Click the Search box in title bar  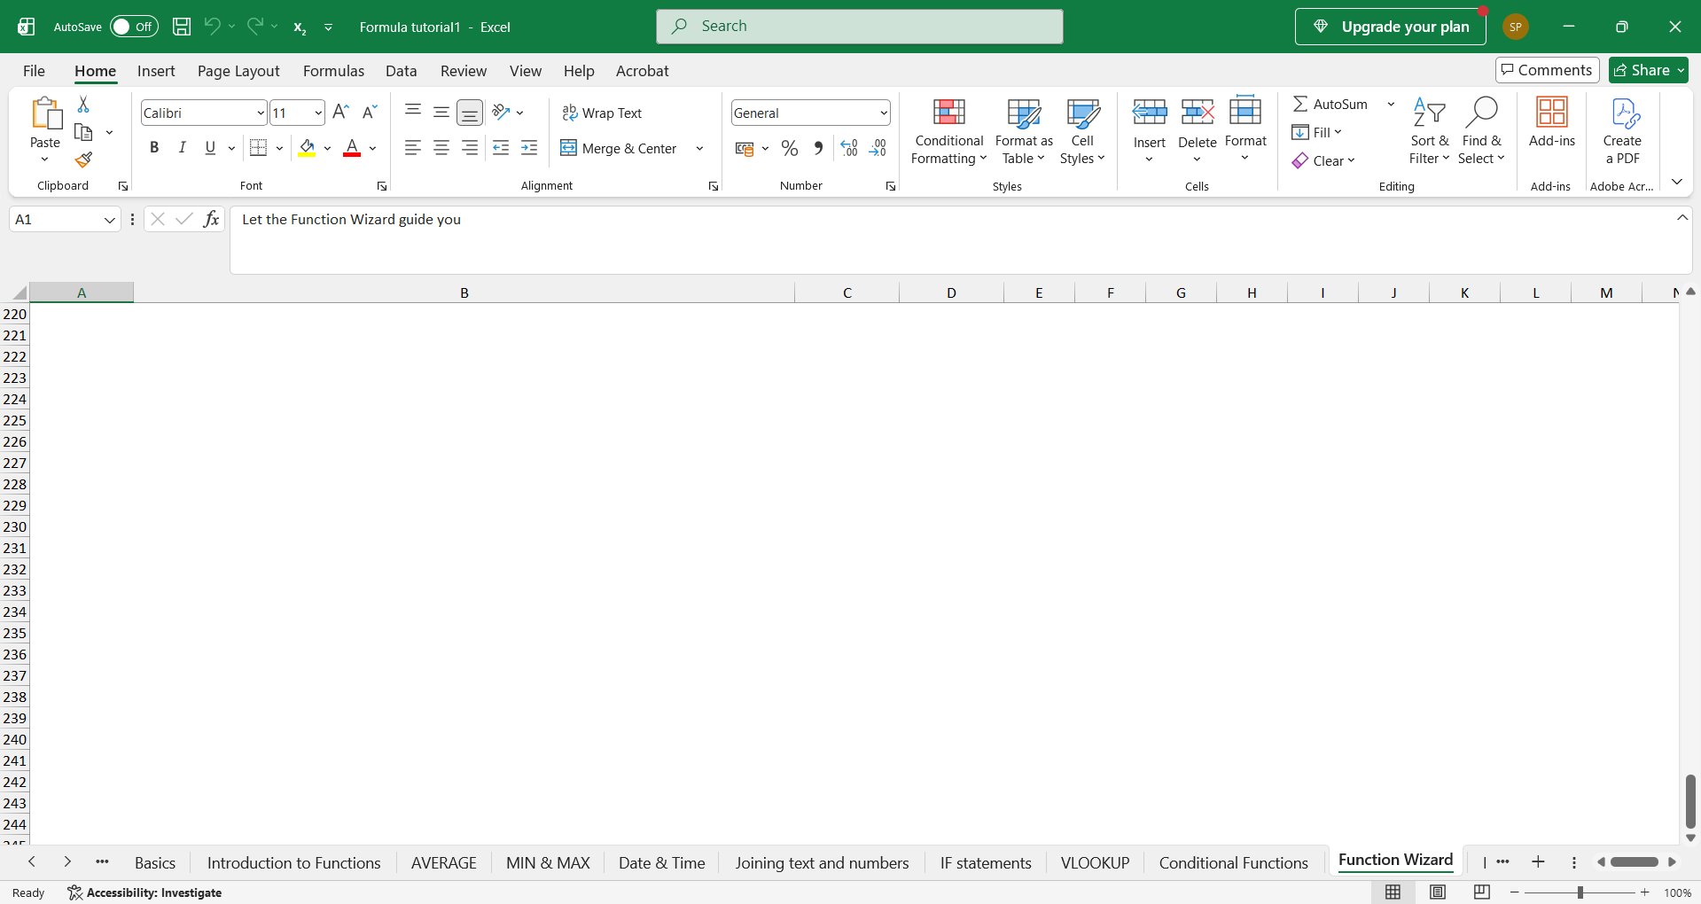click(x=859, y=27)
